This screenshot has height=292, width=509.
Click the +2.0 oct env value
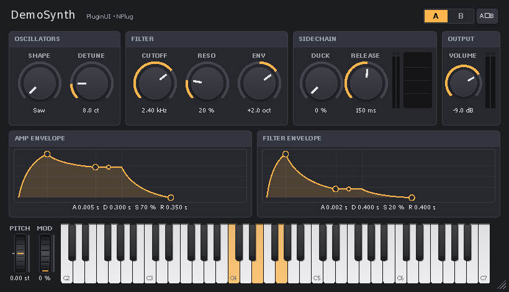click(259, 111)
